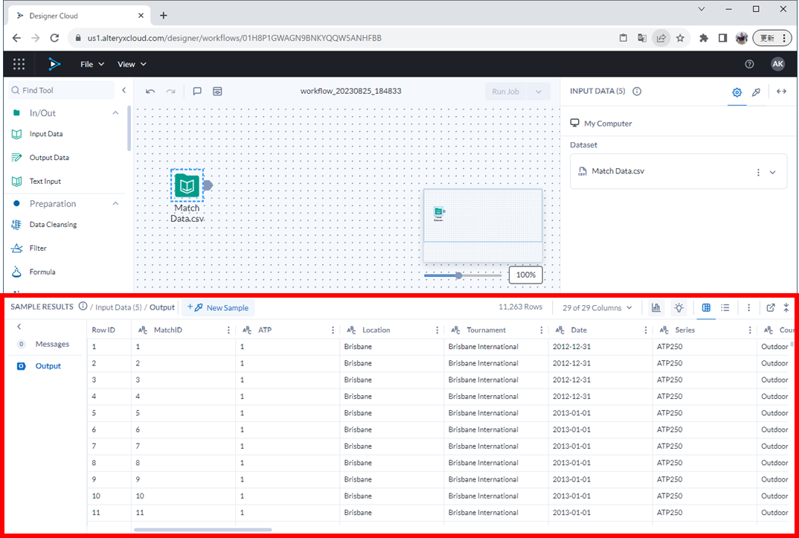Open the File menu
The height and width of the screenshot is (538, 799).
[92, 65]
